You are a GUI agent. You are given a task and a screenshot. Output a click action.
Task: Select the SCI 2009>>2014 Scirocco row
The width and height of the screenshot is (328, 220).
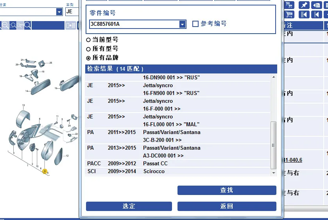click(178, 171)
